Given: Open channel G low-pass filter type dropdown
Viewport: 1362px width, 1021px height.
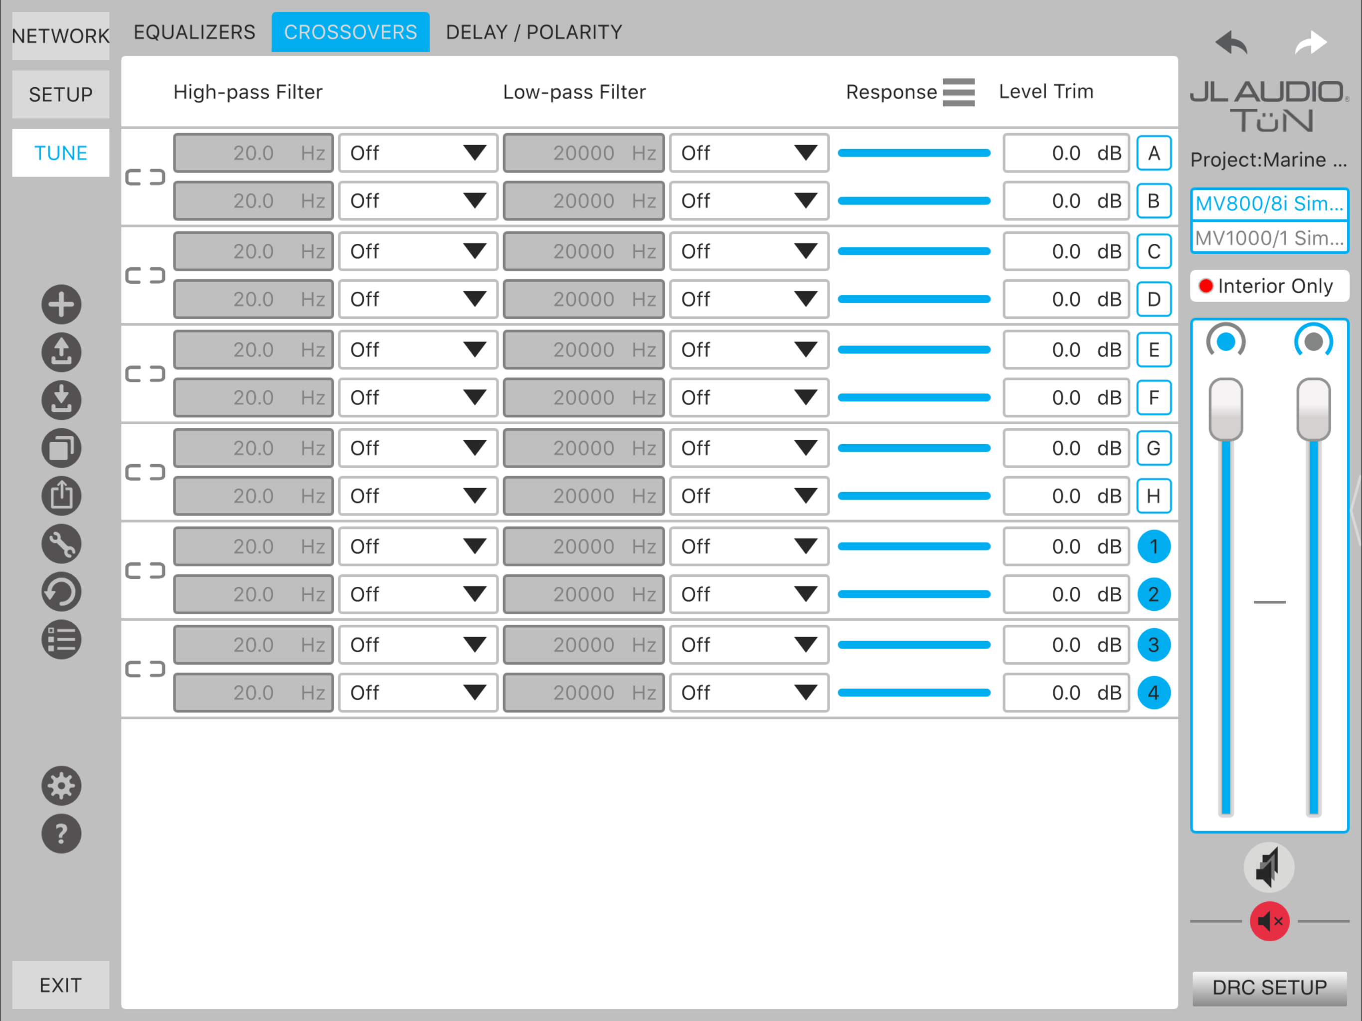Looking at the screenshot, I should tap(749, 448).
